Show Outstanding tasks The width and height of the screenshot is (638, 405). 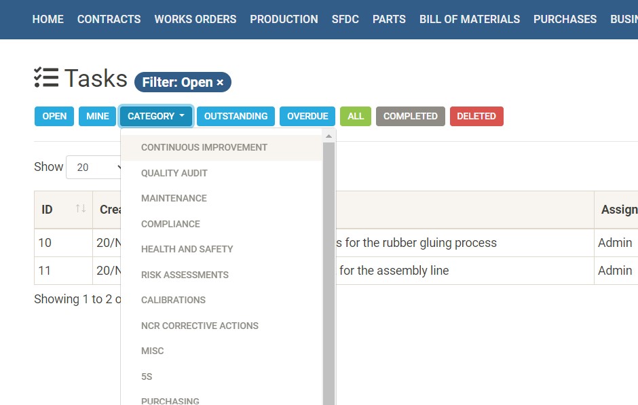pyautogui.click(x=236, y=116)
